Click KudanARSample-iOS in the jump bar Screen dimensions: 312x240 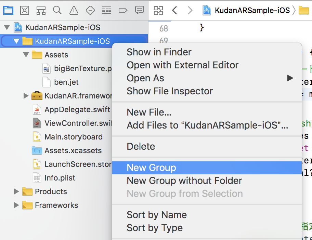(252, 10)
